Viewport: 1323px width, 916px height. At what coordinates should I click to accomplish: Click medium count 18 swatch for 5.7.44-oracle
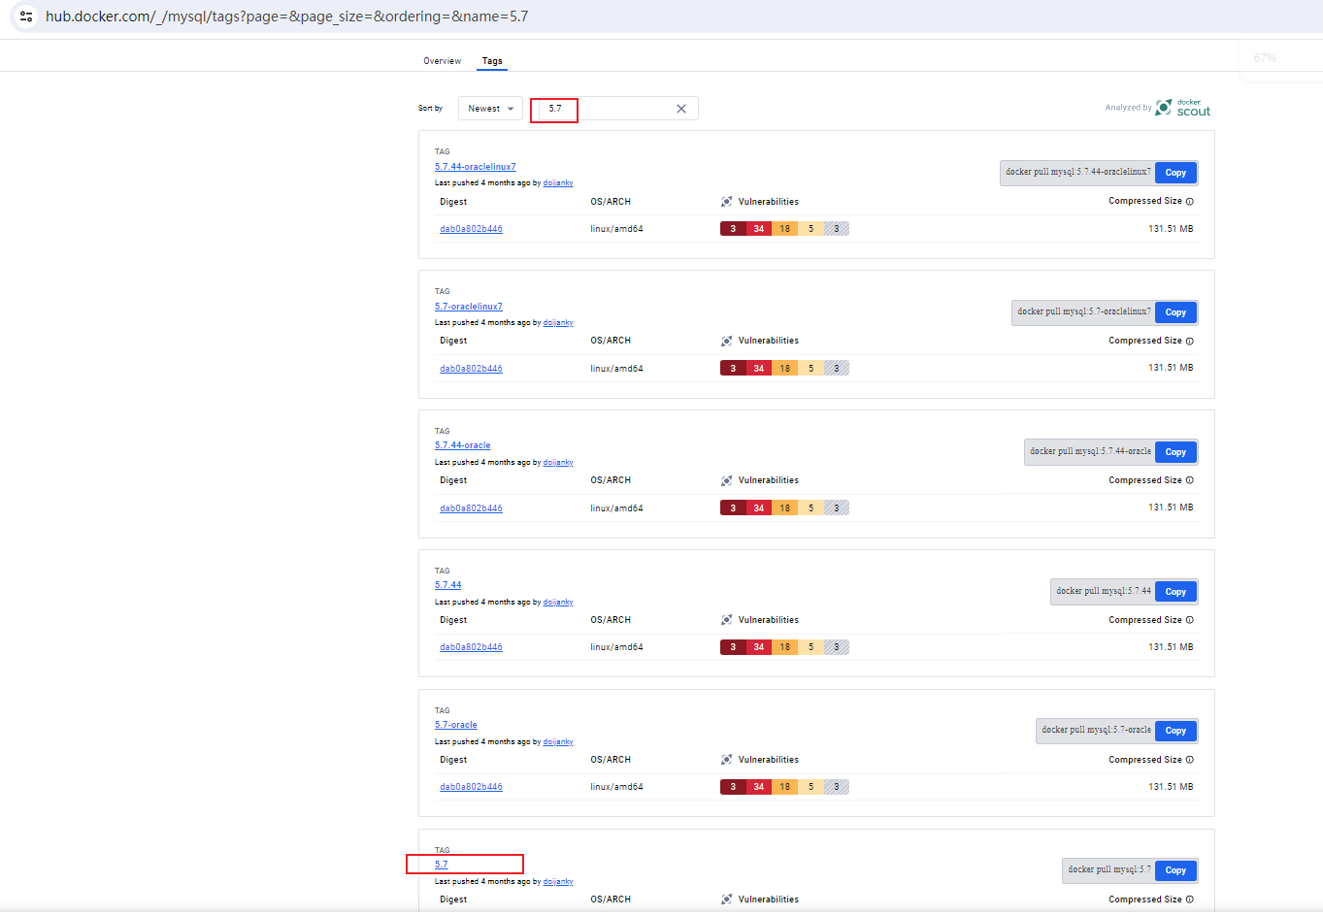785,508
